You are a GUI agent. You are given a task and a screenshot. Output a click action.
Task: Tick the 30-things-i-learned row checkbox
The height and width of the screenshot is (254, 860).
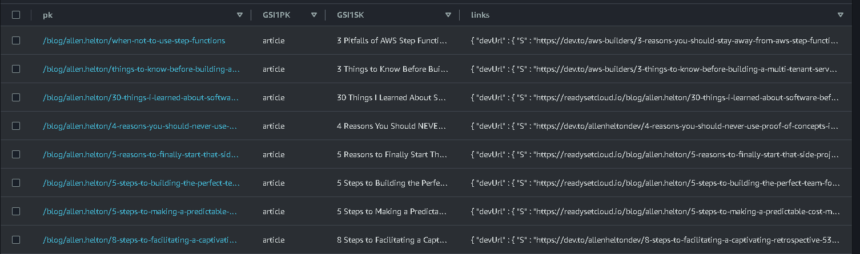16,97
